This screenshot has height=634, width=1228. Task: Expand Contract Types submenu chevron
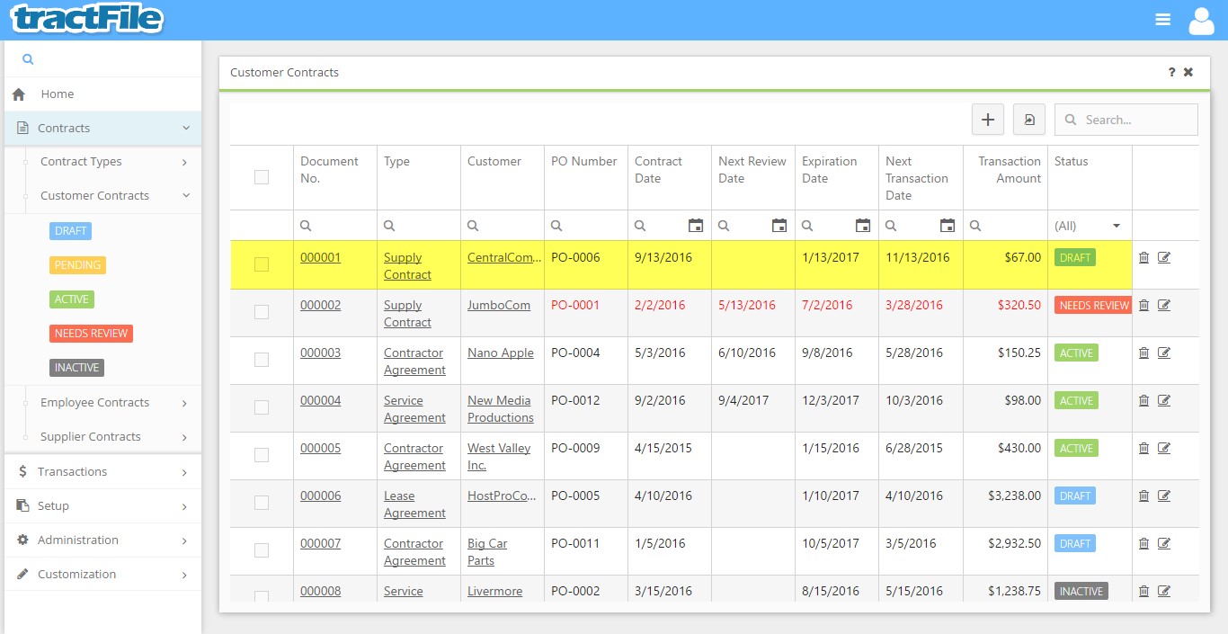pos(184,163)
